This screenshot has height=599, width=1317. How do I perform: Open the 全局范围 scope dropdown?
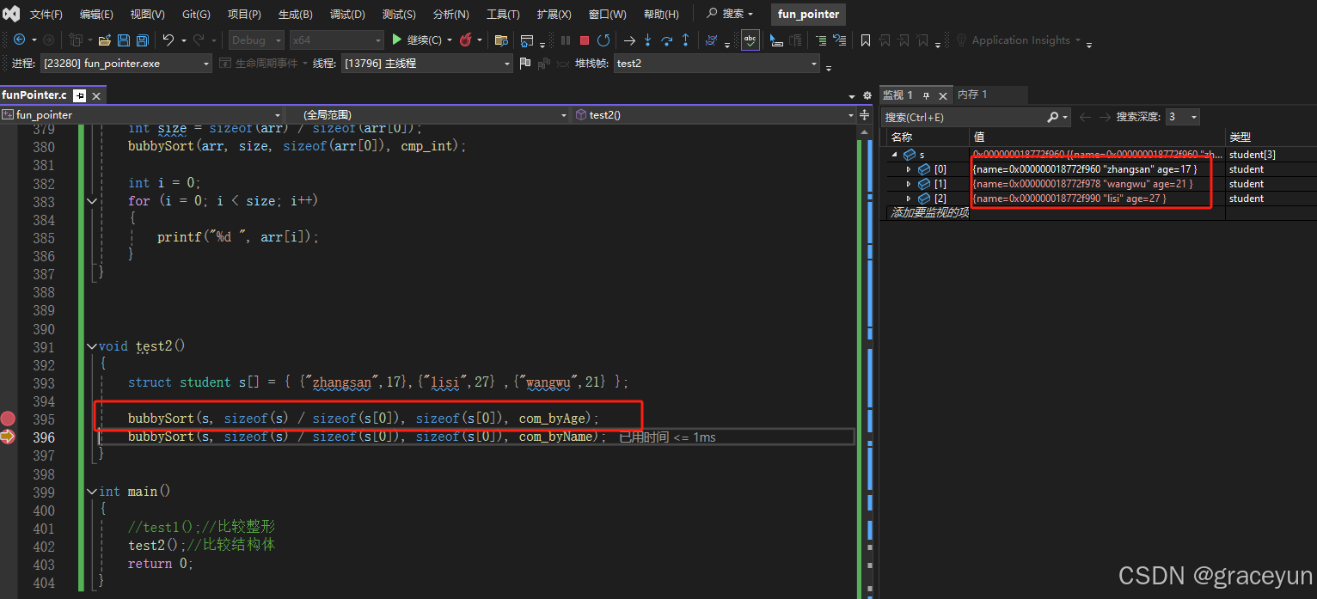click(428, 114)
